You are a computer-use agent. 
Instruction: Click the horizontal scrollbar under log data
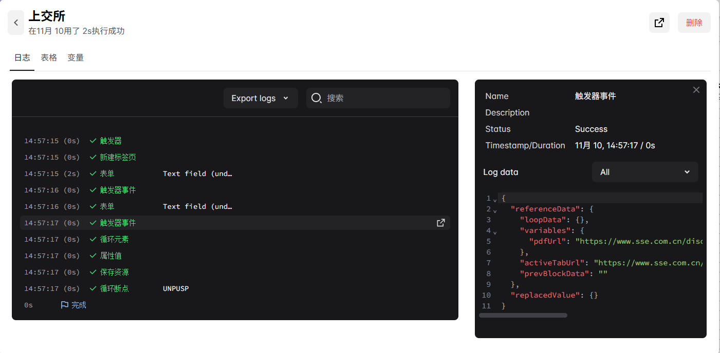pyautogui.click(x=523, y=315)
